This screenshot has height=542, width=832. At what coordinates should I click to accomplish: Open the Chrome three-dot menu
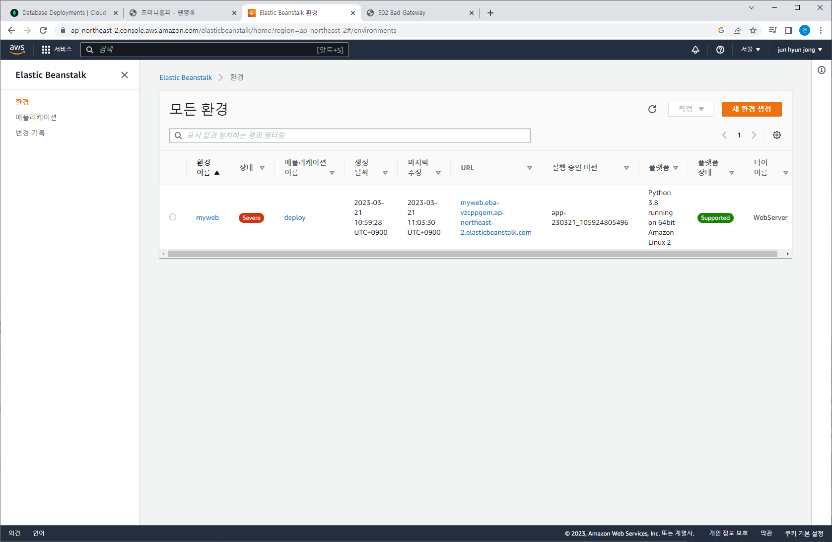(x=821, y=30)
